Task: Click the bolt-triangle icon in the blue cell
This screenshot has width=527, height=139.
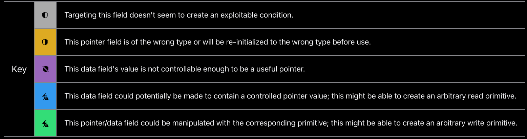Action: pyautogui.click(x=45, y=96)
